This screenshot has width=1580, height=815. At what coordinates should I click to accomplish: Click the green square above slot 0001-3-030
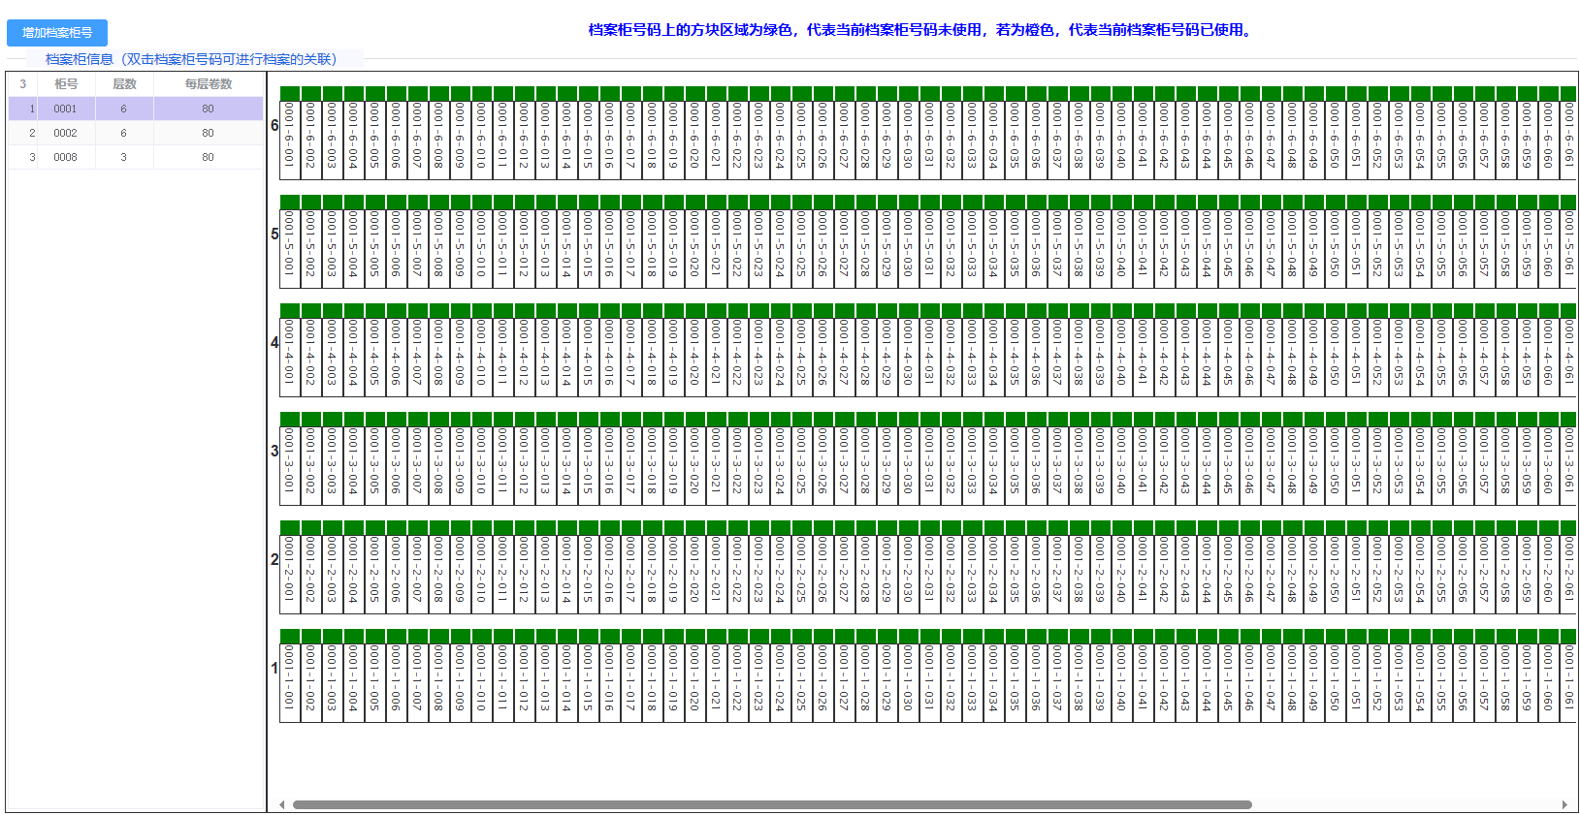coord(908,420)
